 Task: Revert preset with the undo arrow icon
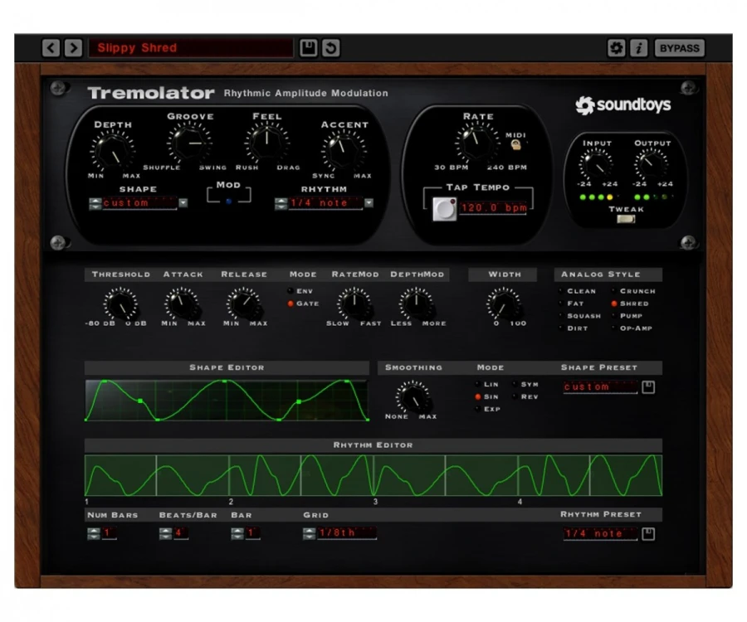tap(331, 48)
